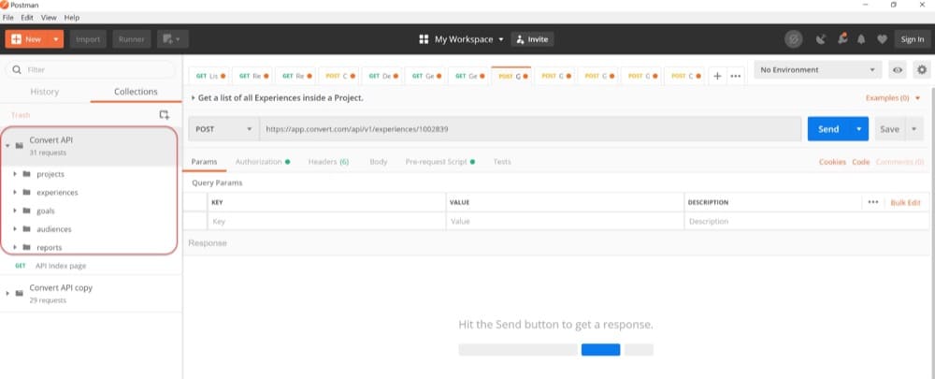Open the No Environment selector
Viewport: 935px width, 379px height.
pyautogui.click(x=817, y=70)
